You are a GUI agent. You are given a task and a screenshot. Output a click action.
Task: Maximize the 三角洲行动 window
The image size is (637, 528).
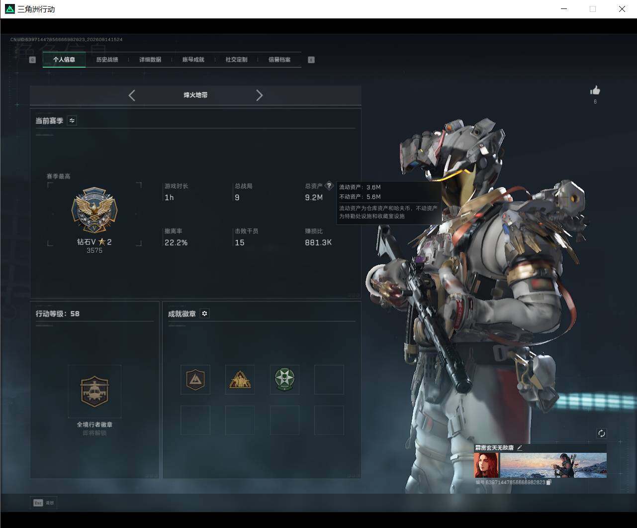coord(593,9)
